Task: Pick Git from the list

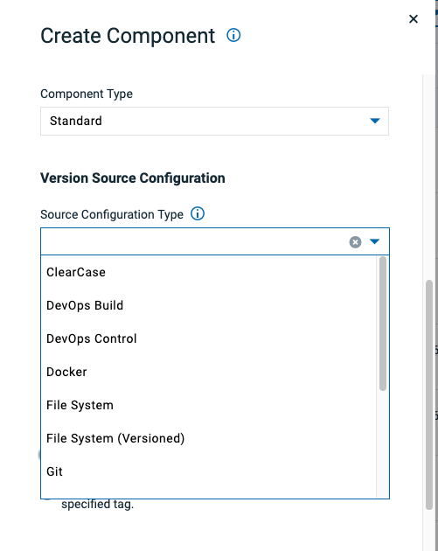Action: 208,471
